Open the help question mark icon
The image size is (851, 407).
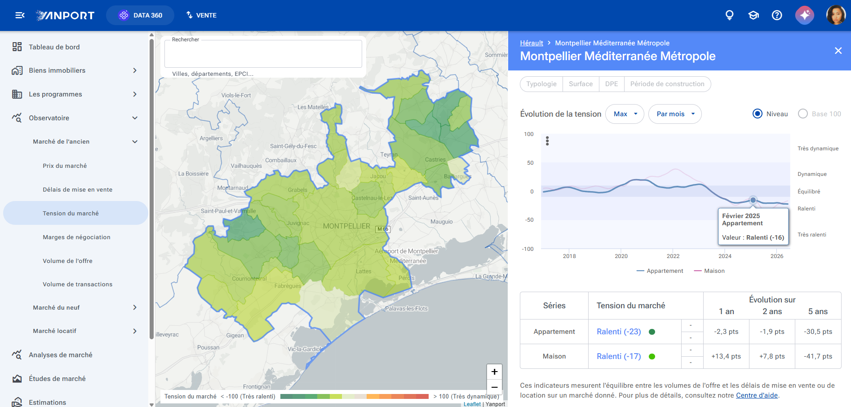777,15
